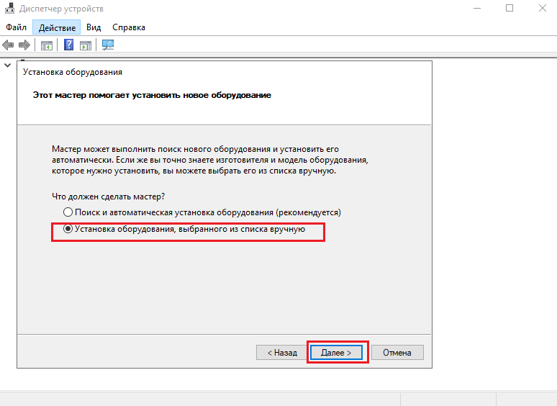
Task: Collapse the root device tree node
Action: point(7,66)
